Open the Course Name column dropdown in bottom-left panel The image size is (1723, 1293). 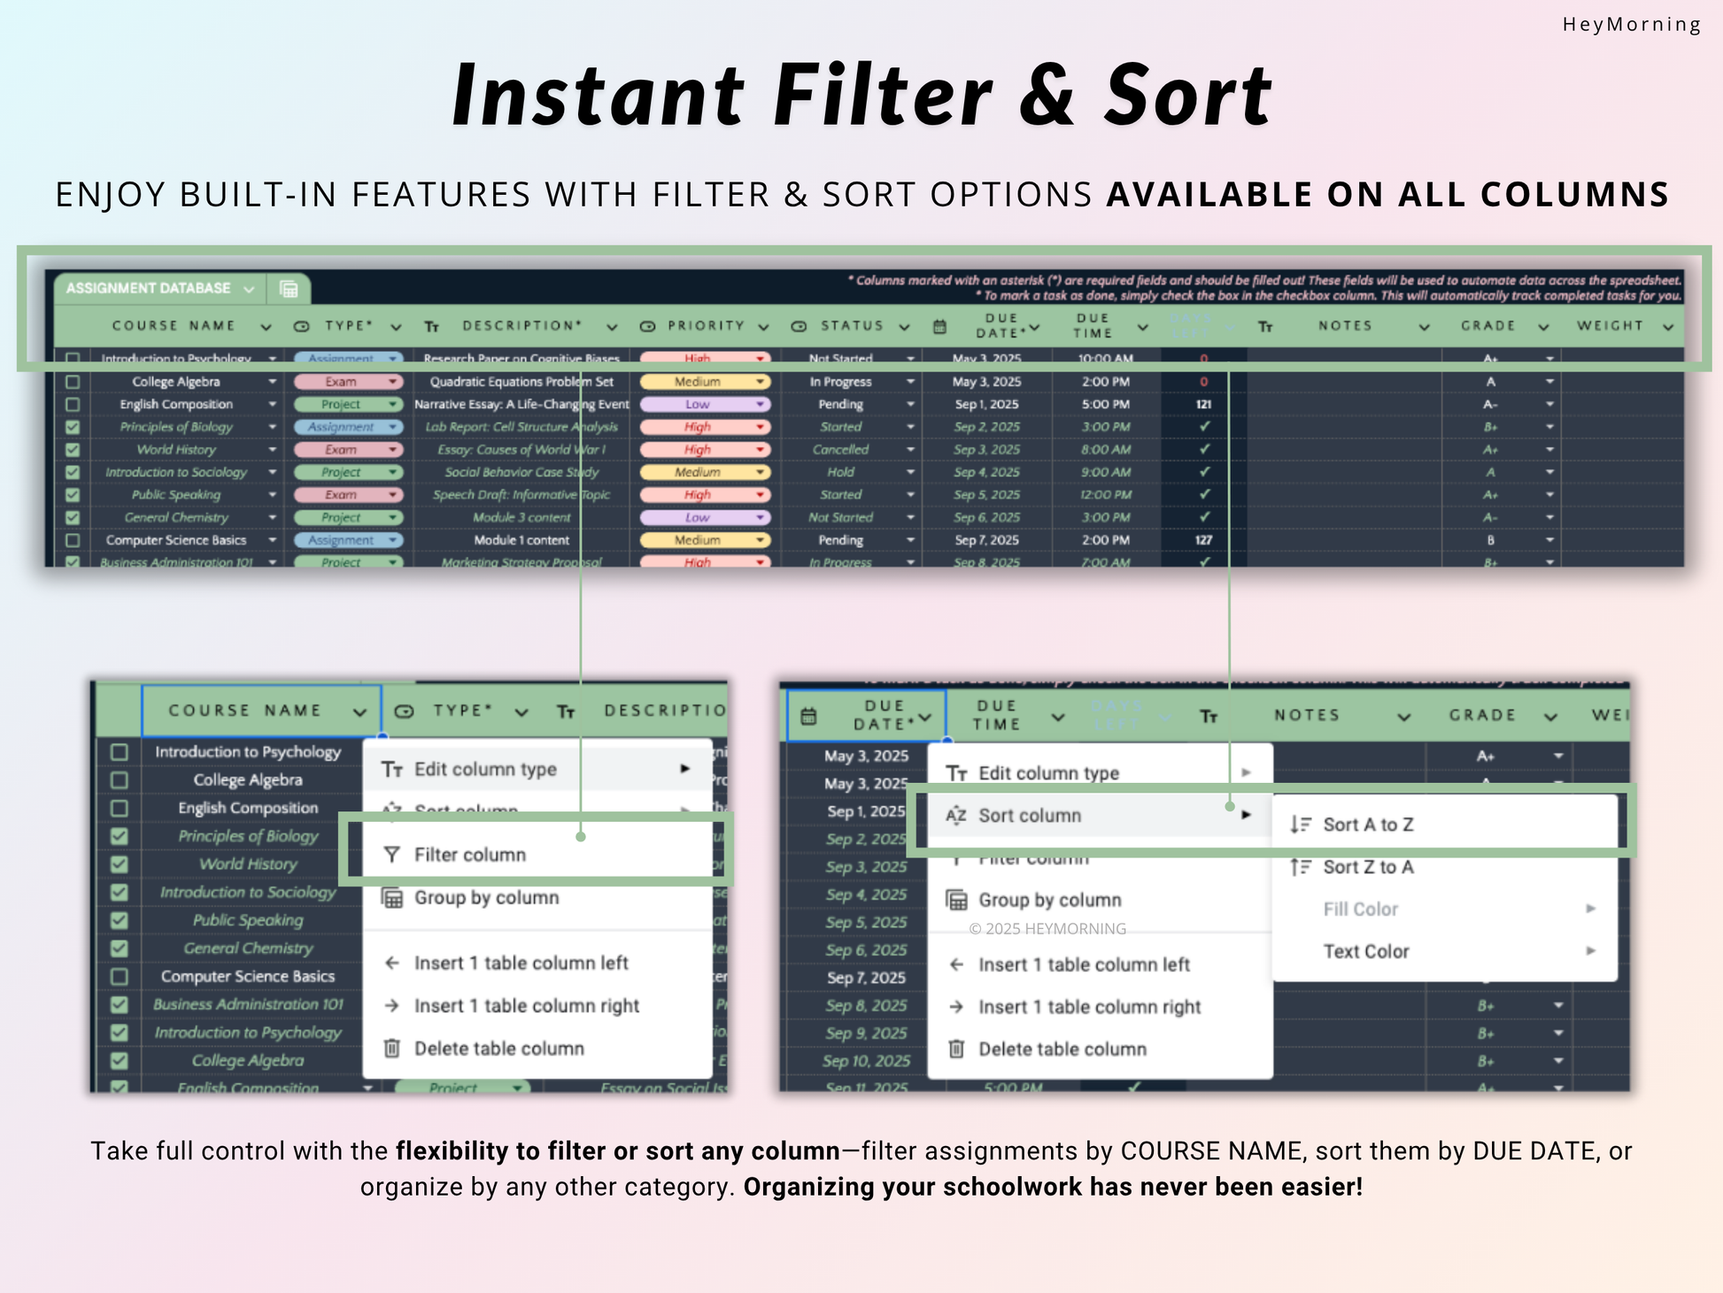(359, 712)
